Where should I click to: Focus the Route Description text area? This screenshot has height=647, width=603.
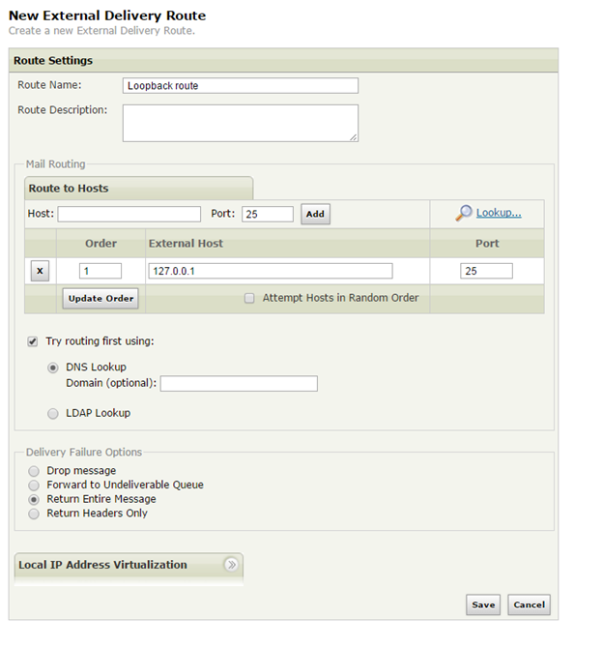[241, 123]
